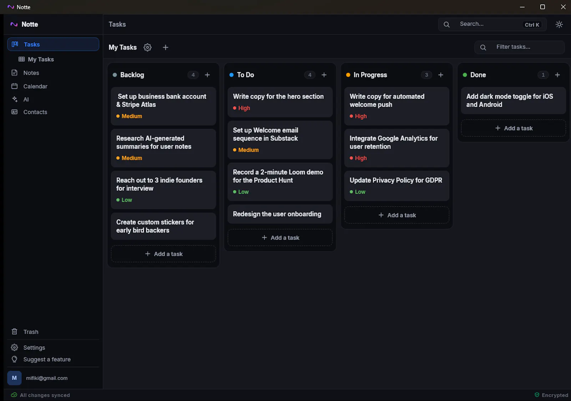The width and height of the screenshot is (571, 401).
Task: Open card Integrate Google Analytics for user retention
Action: tap(397, 148)
